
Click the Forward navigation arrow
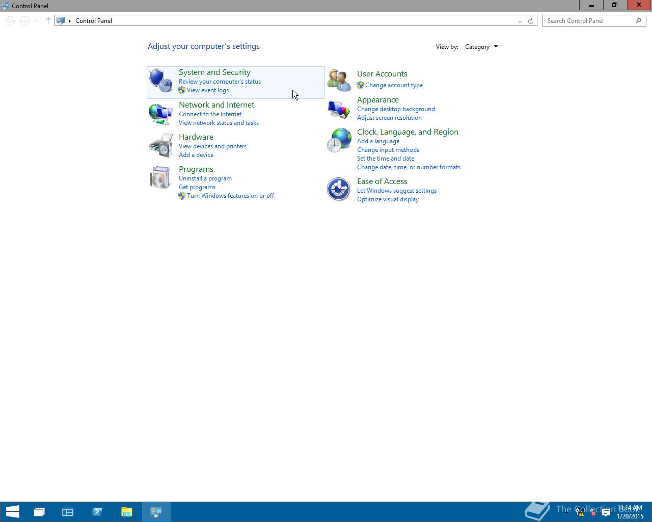(25, 21)
